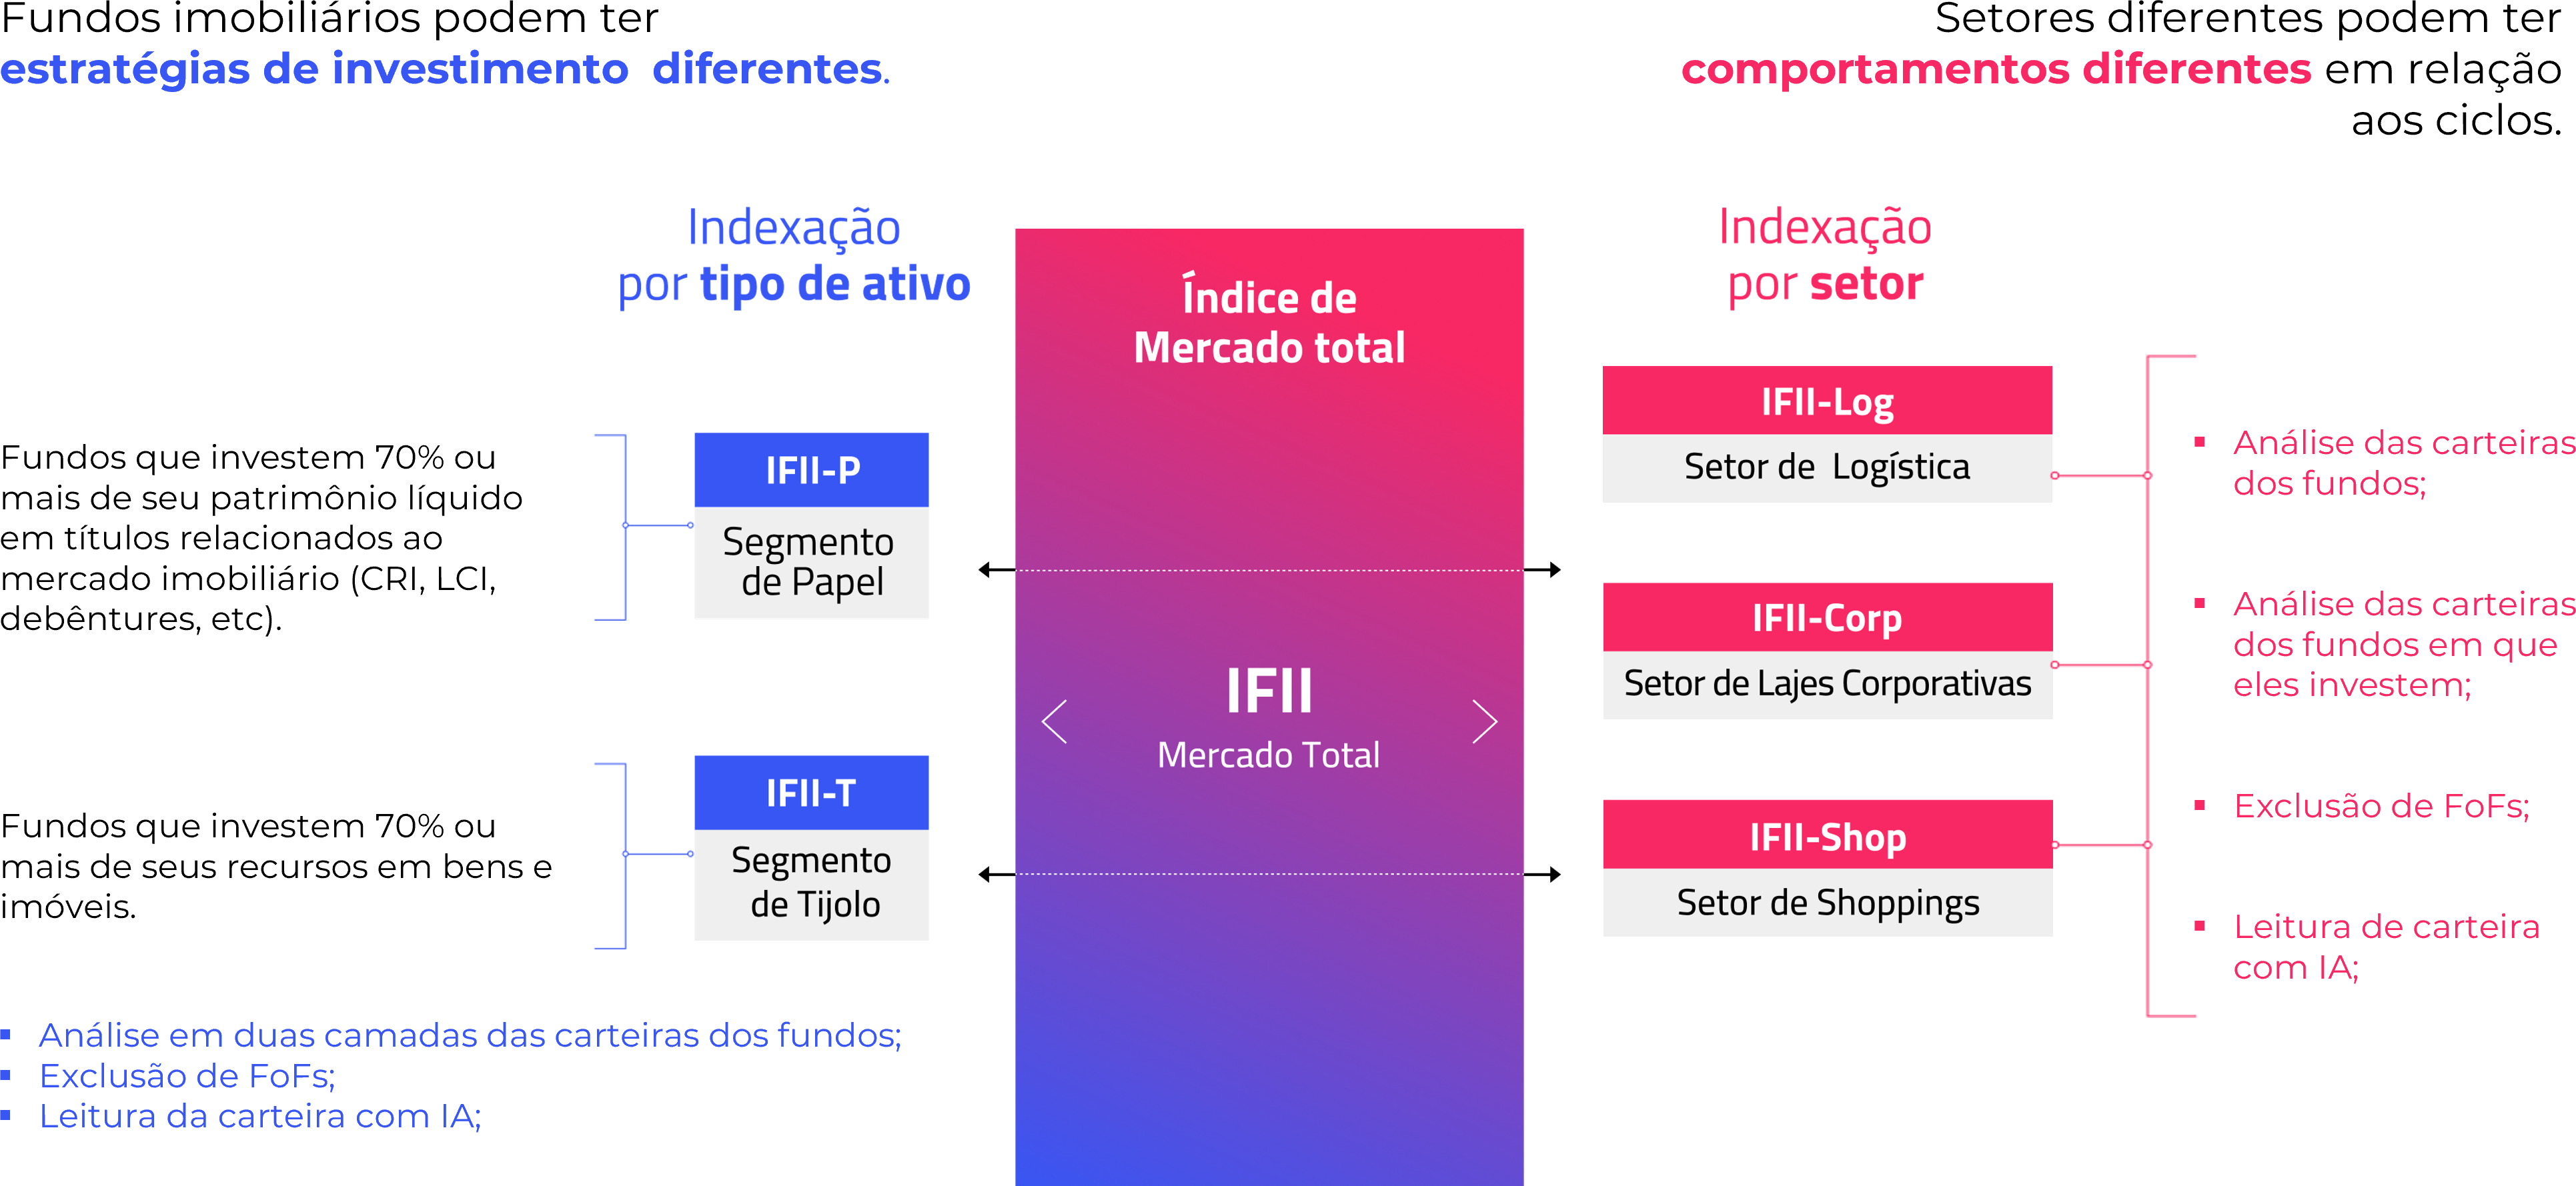Click the black left arrow beside Segmento de Papel

tap(989, 569)
